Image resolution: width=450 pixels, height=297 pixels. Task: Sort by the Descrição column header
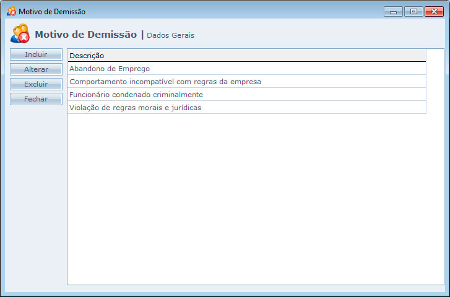tap(87, 56)
